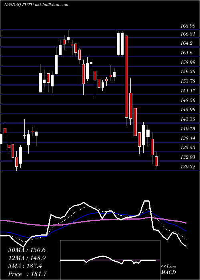Select the 148.56 price axis label

[x=188, y=100]
